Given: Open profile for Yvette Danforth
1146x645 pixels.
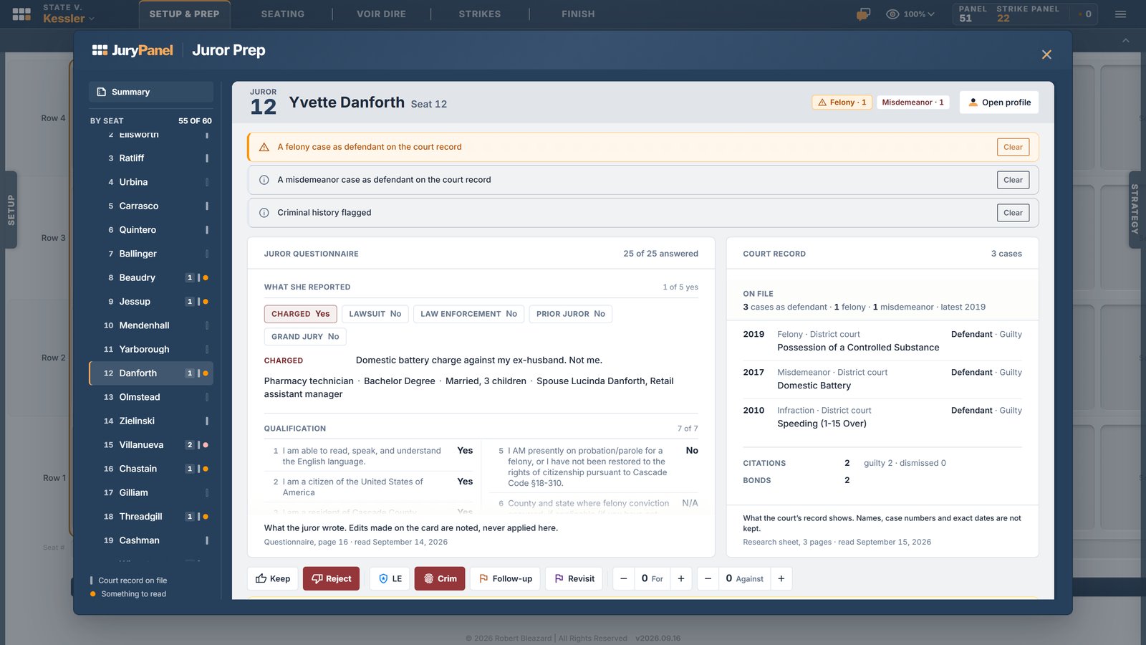Looking at the screenshot, I should tap(999, 102).
